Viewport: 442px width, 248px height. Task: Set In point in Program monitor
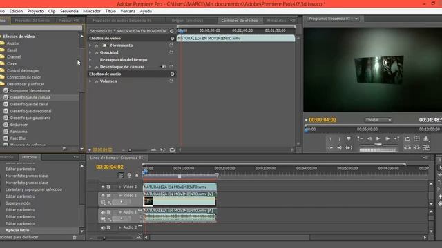coord(331,139)
